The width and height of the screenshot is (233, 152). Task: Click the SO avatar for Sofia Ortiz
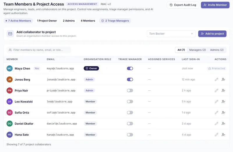[x=10, y=113]
